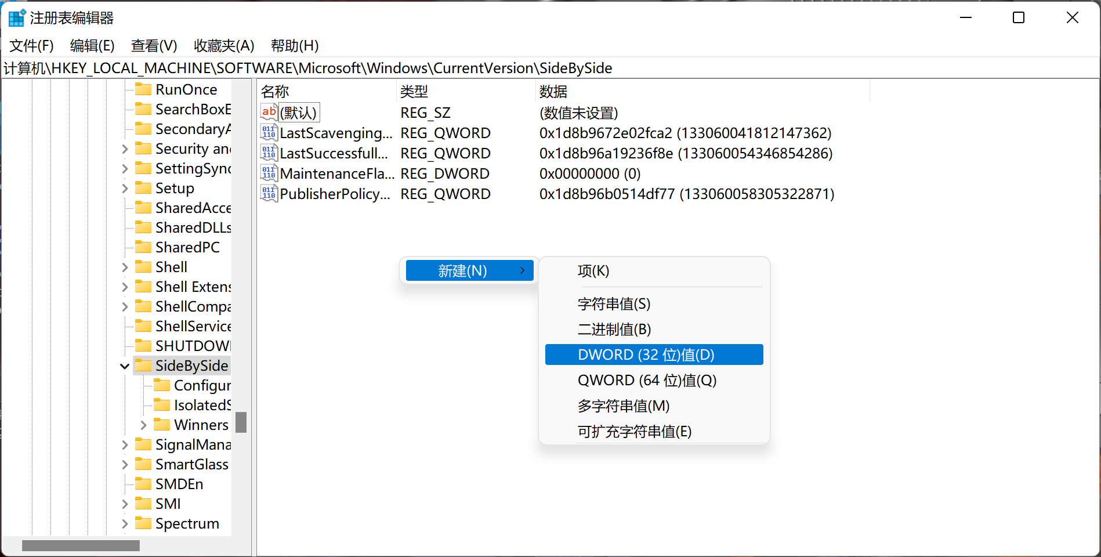Viewport: 1101px width, 557px height.
Task: Click the 数据 column header
Action: pos(702,91)
